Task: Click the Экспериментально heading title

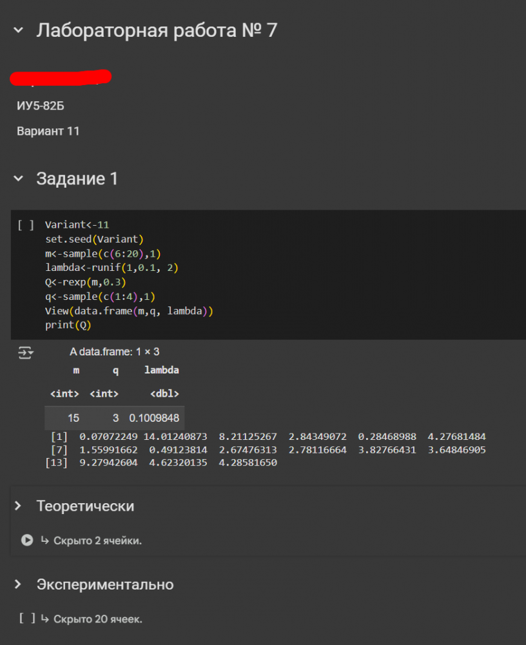Action: pos(105,584)
